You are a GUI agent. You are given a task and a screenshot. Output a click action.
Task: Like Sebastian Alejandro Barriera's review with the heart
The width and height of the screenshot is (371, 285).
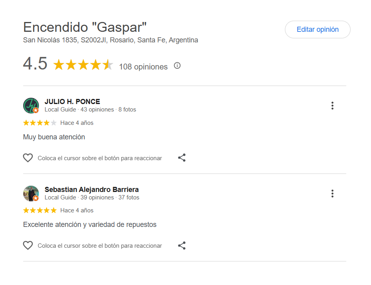28,246
